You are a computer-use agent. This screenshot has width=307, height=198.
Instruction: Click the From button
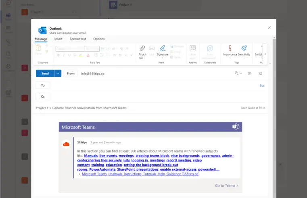tap(71, 73)
